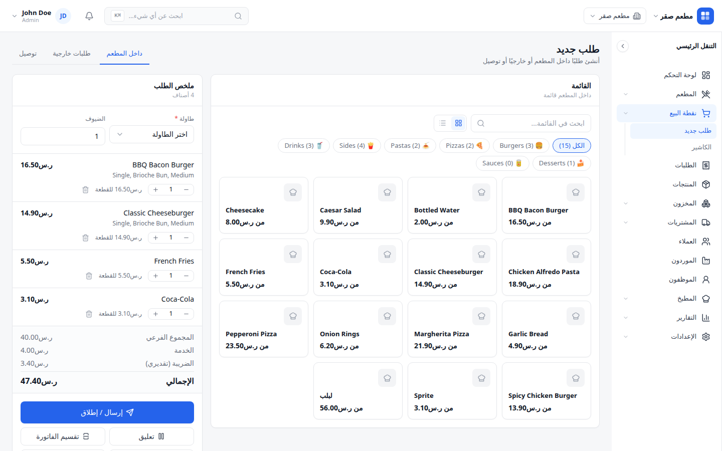
Task: Expand the المطعم sidebar section
Action: pyautogui.click(x=666, y=94)
